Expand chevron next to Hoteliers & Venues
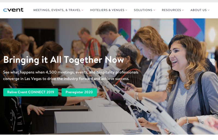 (x=126, y=10)
